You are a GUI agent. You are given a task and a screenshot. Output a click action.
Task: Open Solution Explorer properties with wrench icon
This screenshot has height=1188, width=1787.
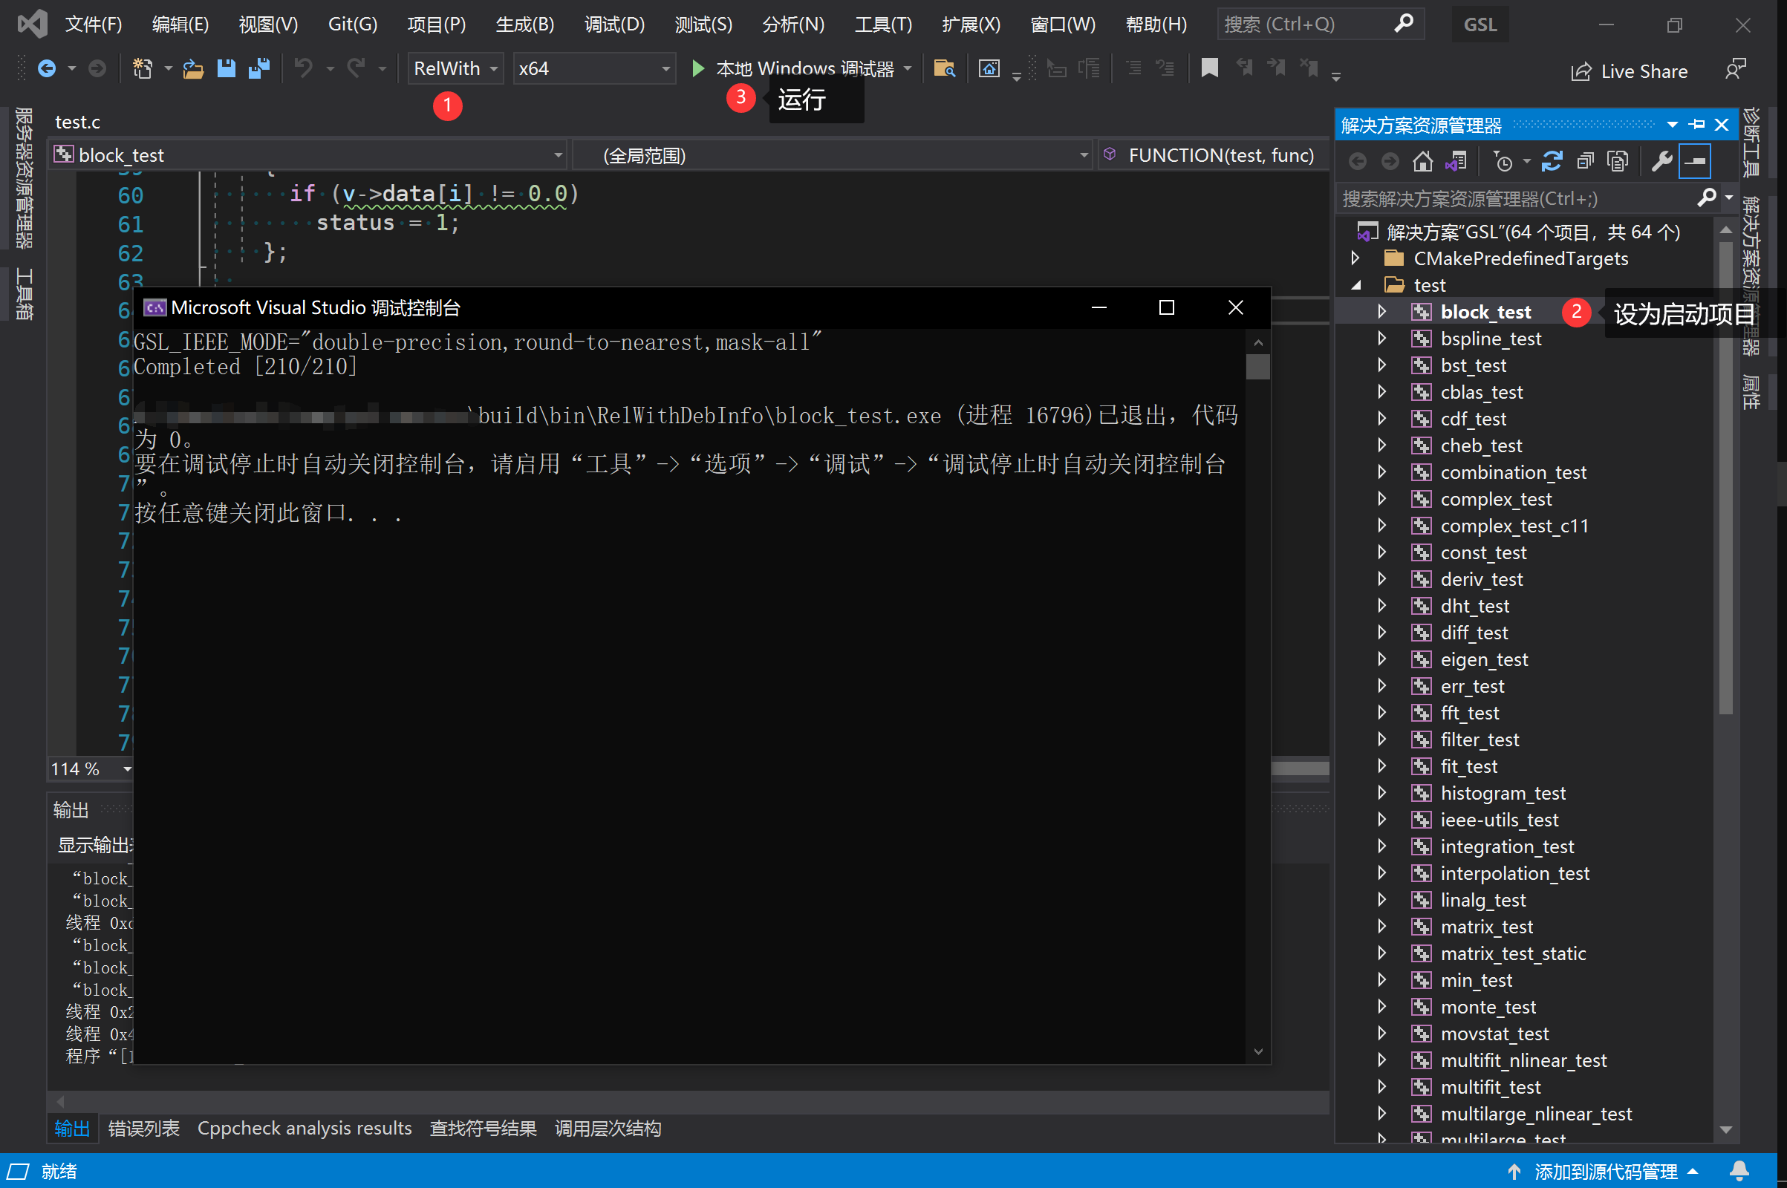point(1662,160)
